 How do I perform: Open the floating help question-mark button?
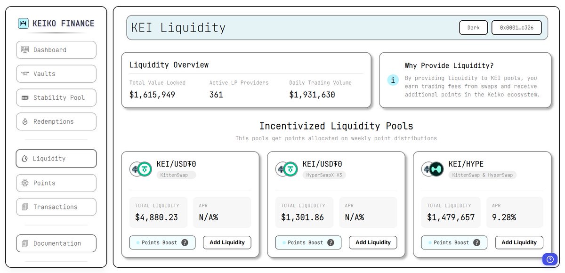(x=550, y=259)
